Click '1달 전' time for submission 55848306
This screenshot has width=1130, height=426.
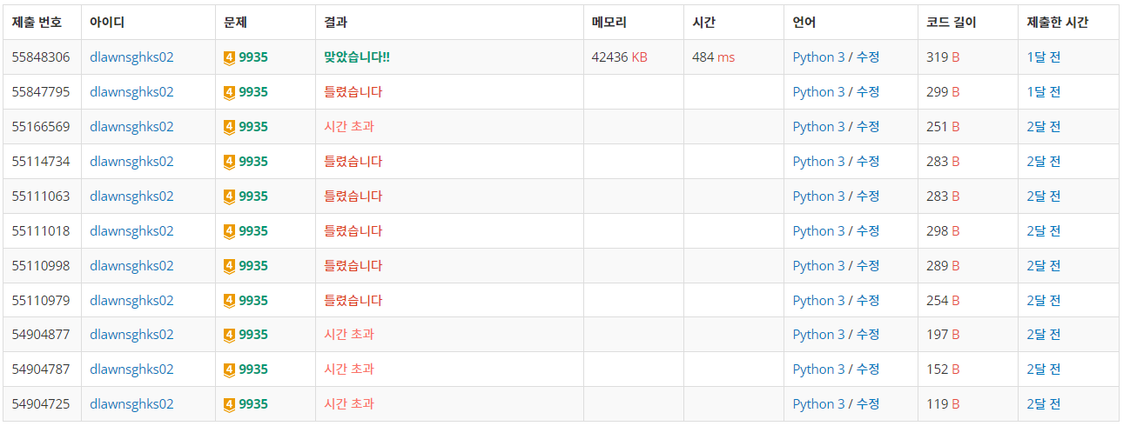(1044, 57)
